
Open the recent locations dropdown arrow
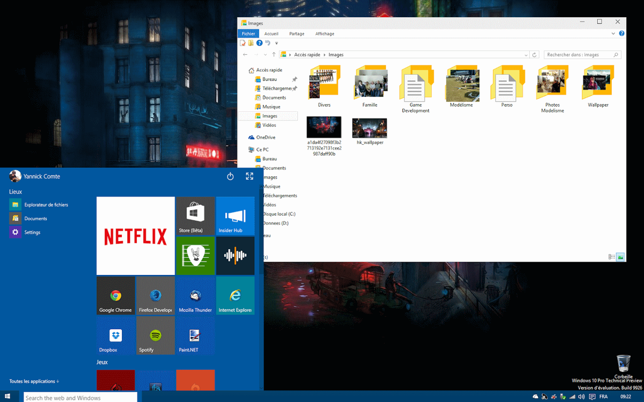(x=265, y=55)
